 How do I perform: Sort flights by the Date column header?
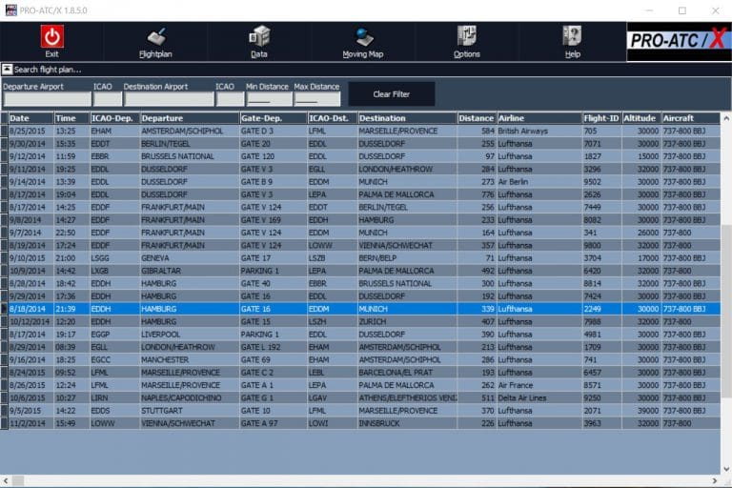(x=30, y=118)
